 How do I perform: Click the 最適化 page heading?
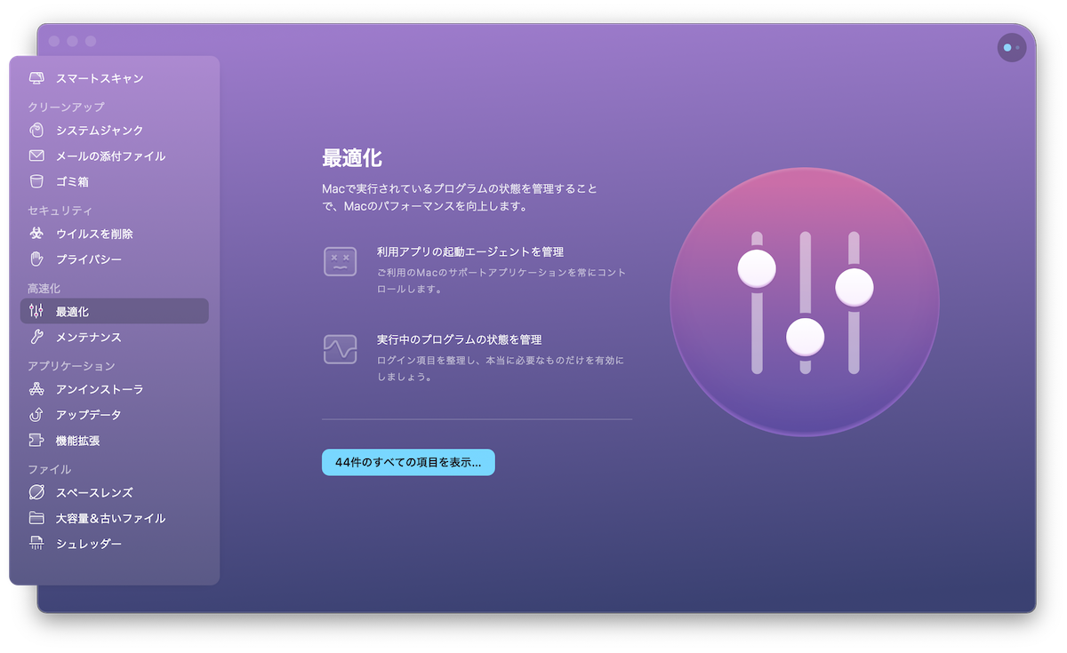tap(352, 159)
